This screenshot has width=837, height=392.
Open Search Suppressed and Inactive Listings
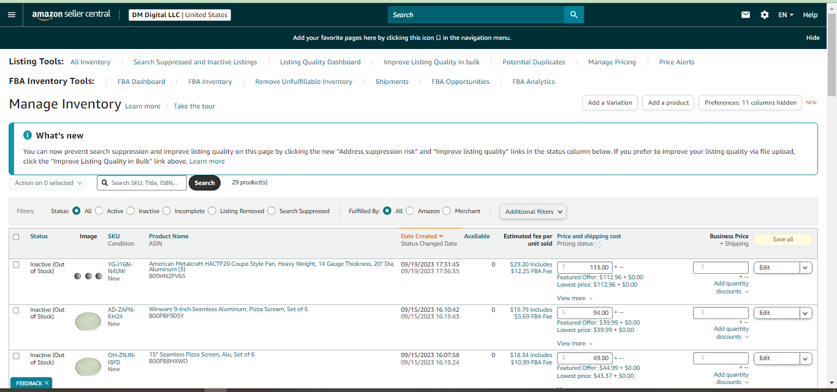point(195,62)
